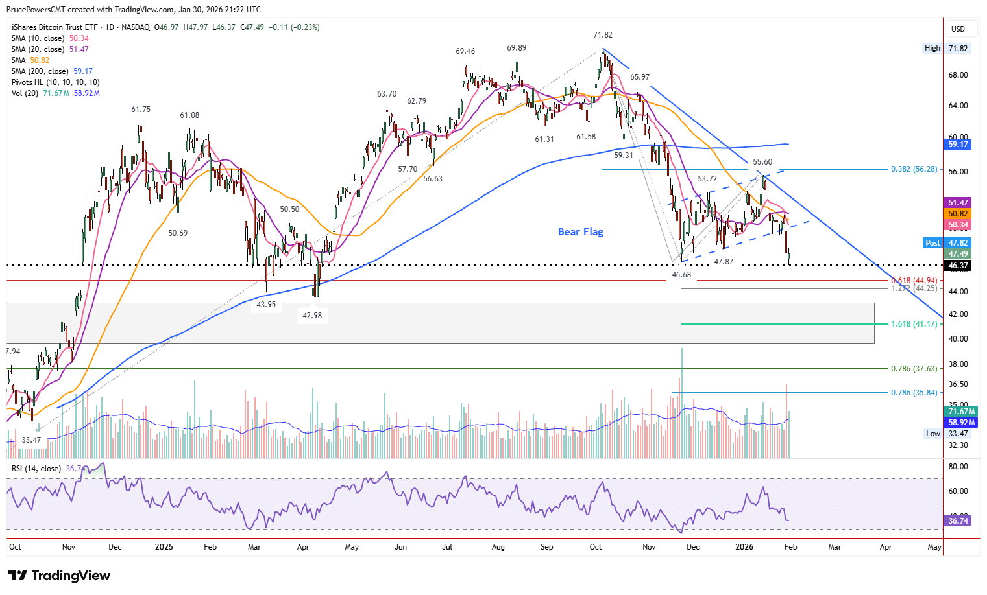Select the SMA (20, close) indicator legend
Viewport: 987px width, 595px height.
50,49
